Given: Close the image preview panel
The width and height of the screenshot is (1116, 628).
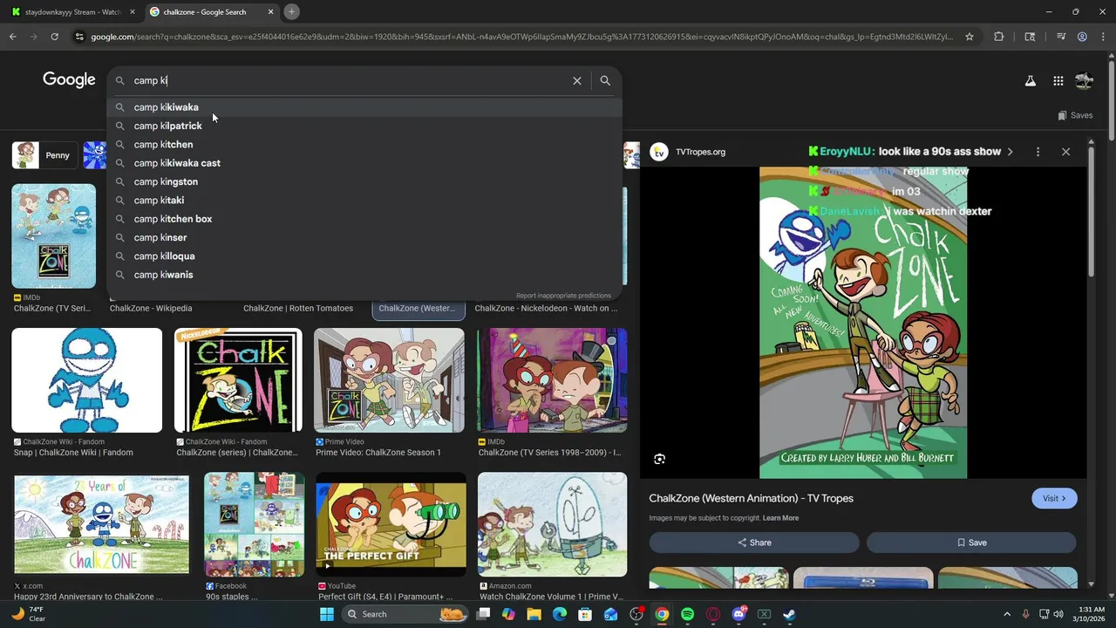Looking at the screenshot, I should (1065, 152).
